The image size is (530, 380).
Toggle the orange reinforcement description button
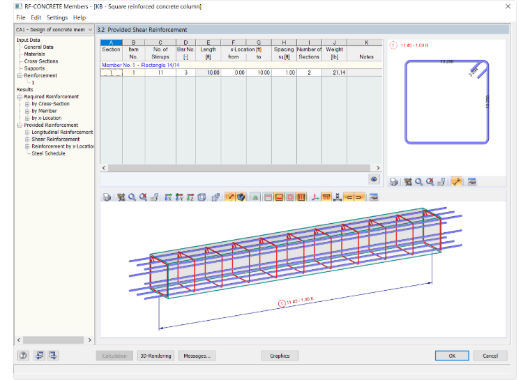coord(326,197)
